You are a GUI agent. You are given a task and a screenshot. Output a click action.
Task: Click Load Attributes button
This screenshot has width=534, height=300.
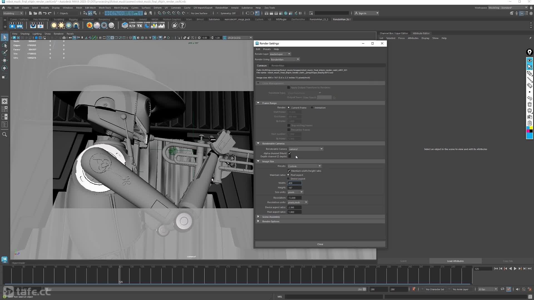pyautogui.click(x=455, y=261)
